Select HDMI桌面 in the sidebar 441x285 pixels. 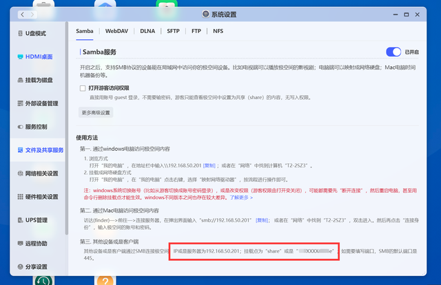click(x=38, y=56)
